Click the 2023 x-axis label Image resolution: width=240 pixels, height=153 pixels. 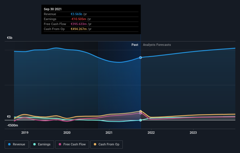pos(193,133)
